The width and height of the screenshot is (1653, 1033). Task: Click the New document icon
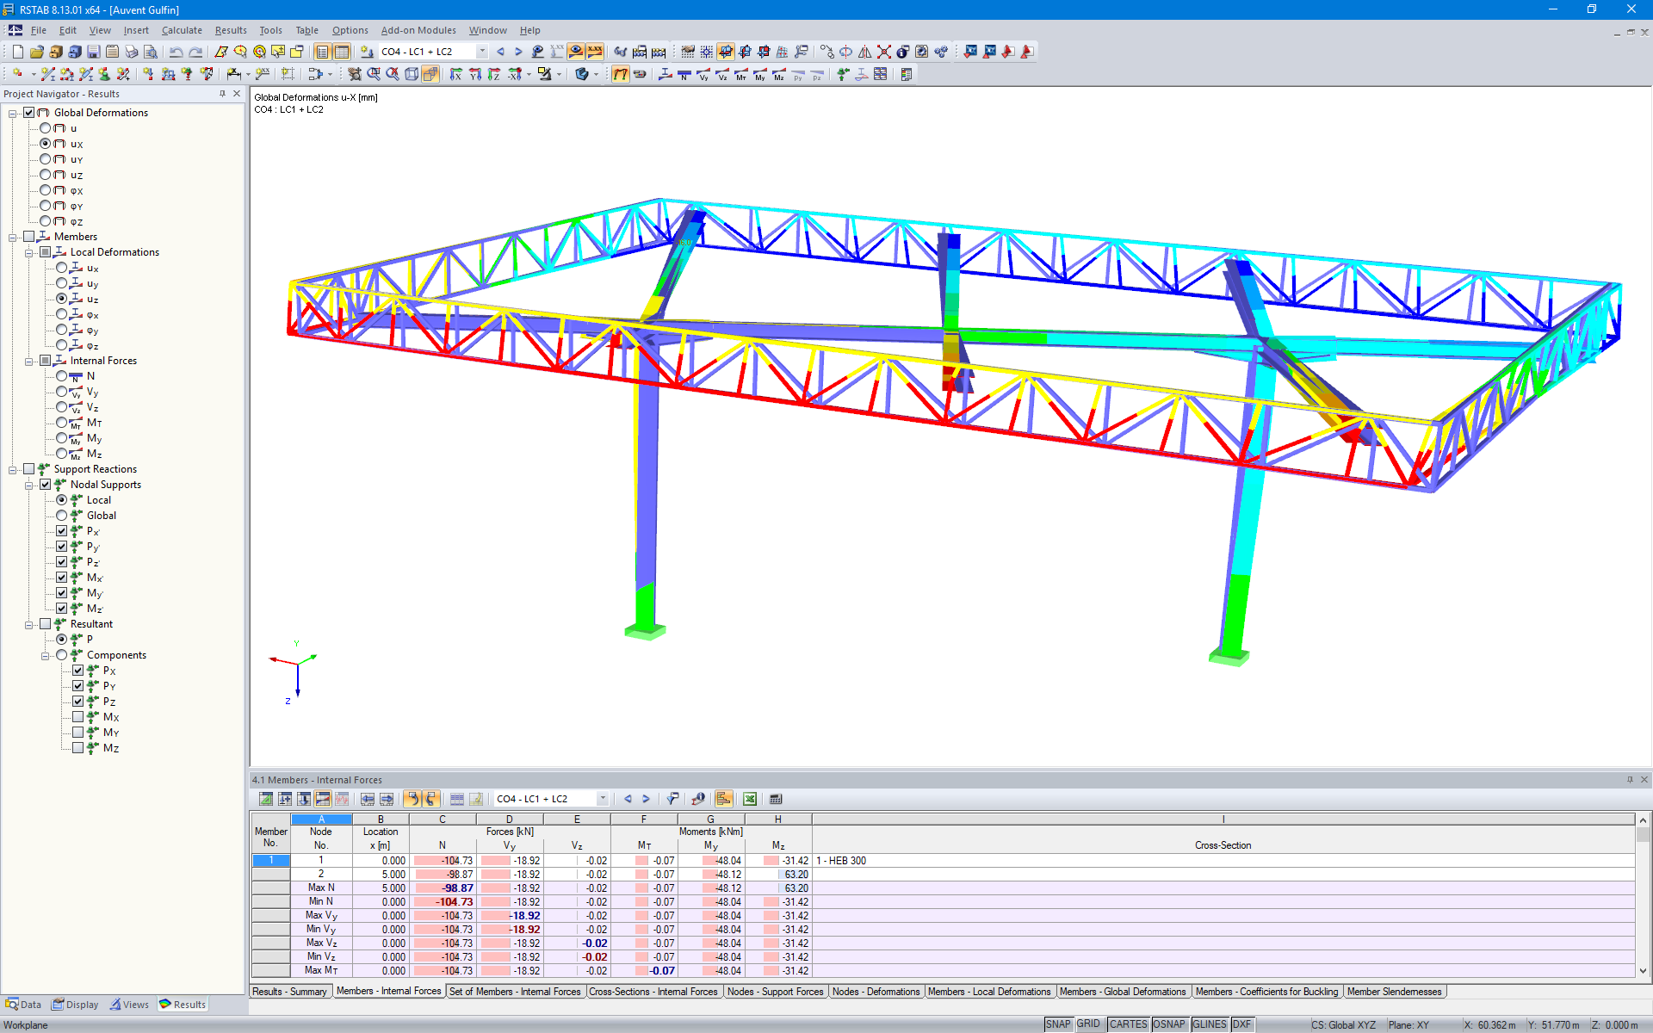coord(17,52)
